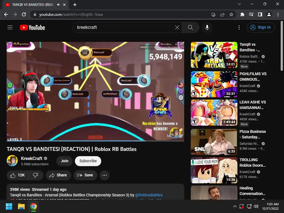Save video to a playlist
The image size is (284, 213).
(x=85, y=175)
